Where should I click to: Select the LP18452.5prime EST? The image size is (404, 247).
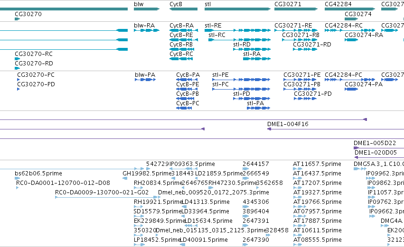(139, 245)
